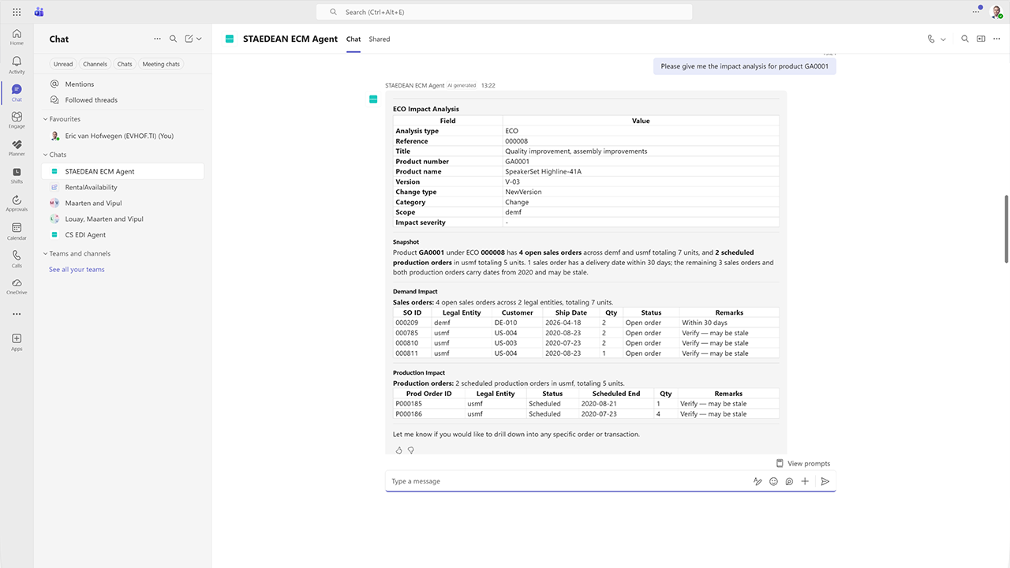Filter chats by Unread
This screenshot has width=1010, height=568.
click(63, 64)
